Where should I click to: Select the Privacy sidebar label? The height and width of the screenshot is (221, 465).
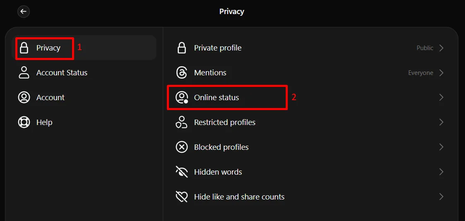[x=48, y=48]
